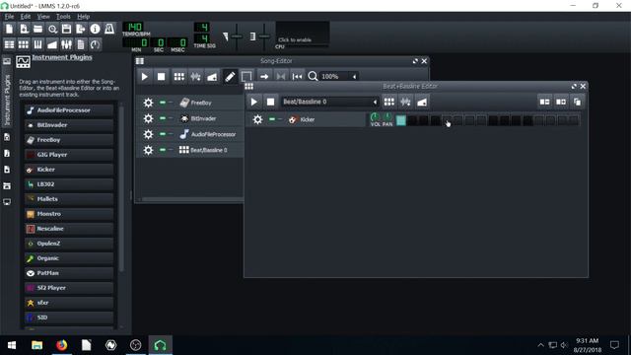Image resolution: width=631 pixels, height=355 pixels.
Task: Click the Kicker PAN knob
Action: pos(387,117)
